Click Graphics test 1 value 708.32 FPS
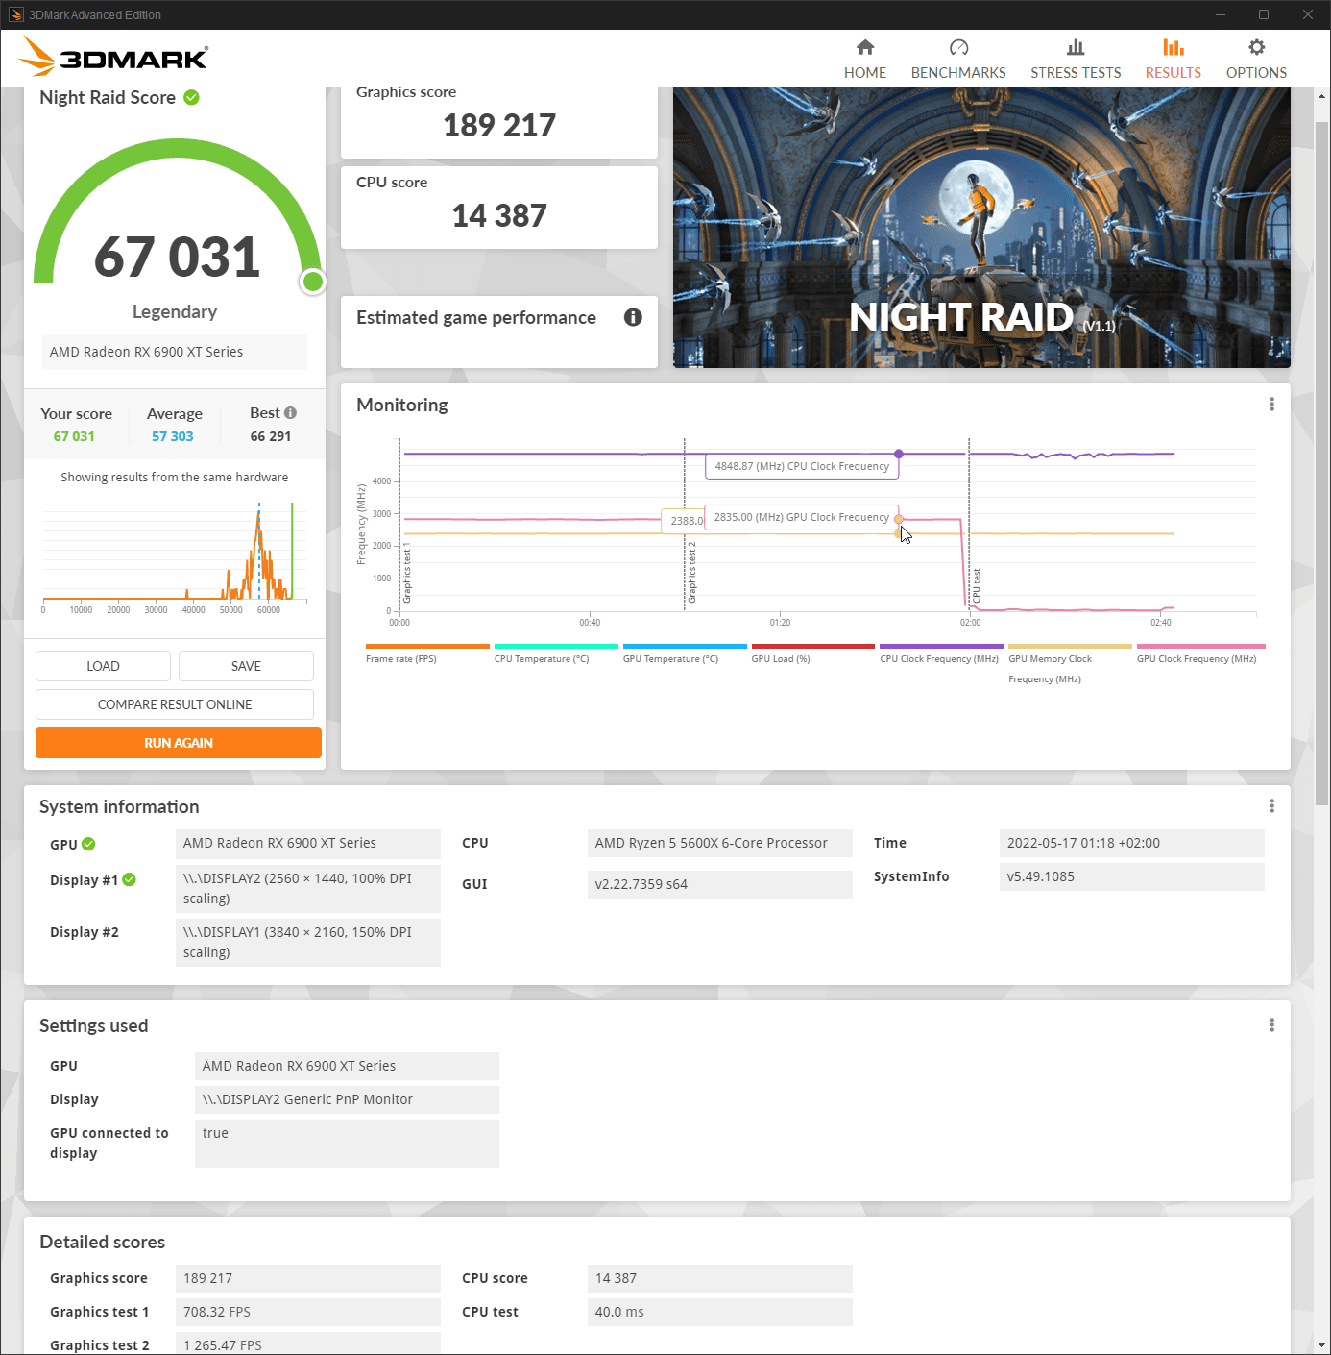The width and height of the screenshot is (1331, 1355). [308, 1312]
